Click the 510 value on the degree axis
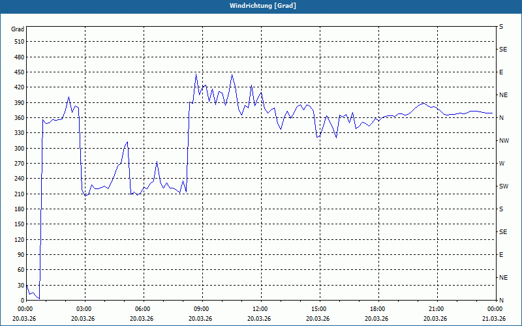Image resolution: width=522 pixels, height=326 pixels. [19, 42]
